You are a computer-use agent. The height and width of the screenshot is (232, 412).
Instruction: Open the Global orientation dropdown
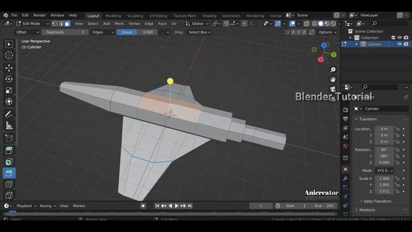[197, 24]
